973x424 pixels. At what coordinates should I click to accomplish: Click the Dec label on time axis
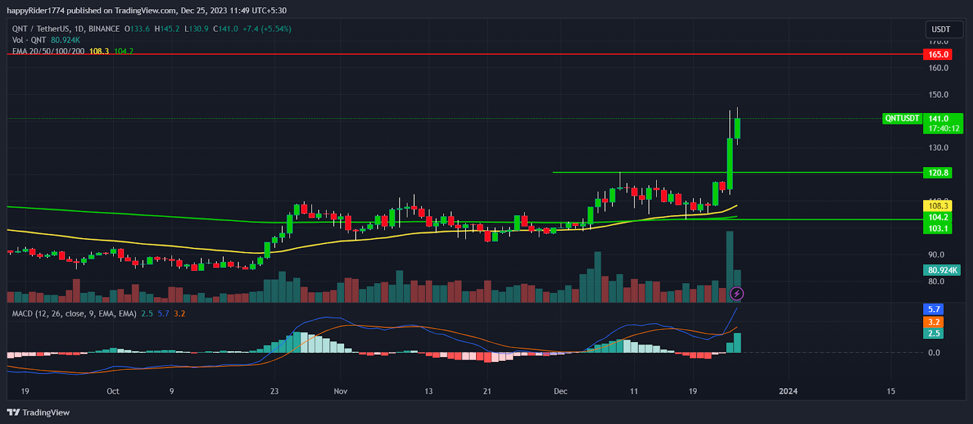click(x=561, y=391)
